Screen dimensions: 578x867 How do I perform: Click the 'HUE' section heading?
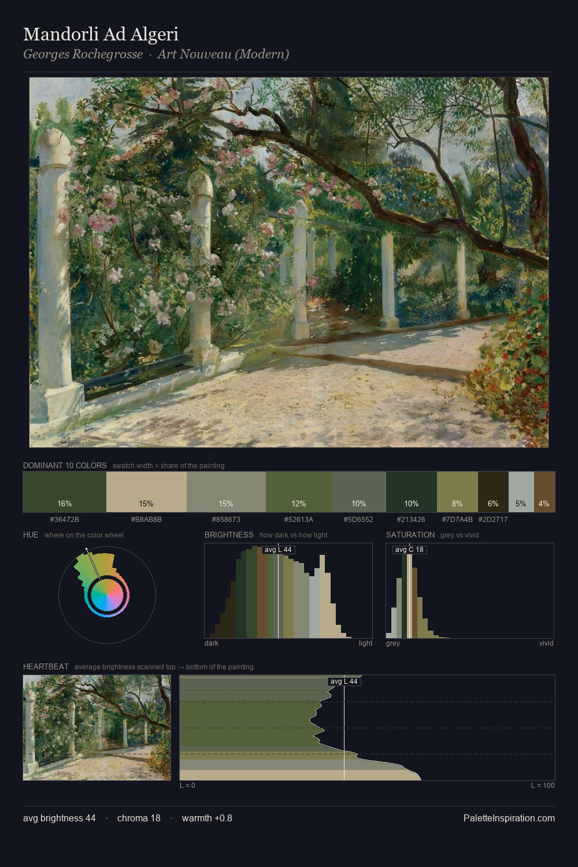[x=31, y=535]
